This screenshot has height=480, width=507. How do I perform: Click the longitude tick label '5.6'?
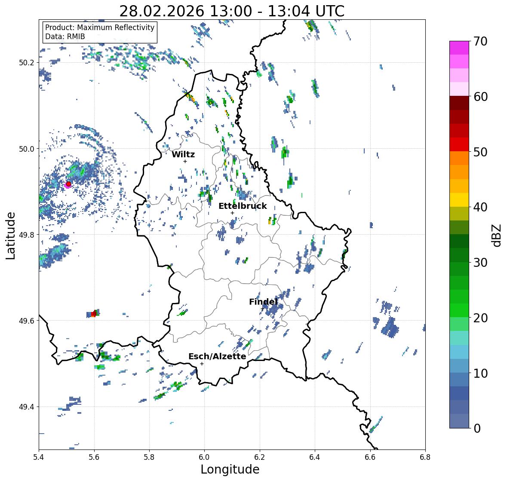point(94,457)
